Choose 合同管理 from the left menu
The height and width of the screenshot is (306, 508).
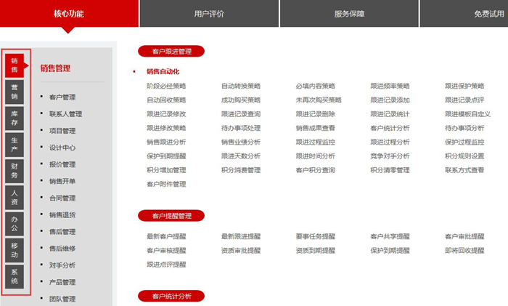point(62,198)
